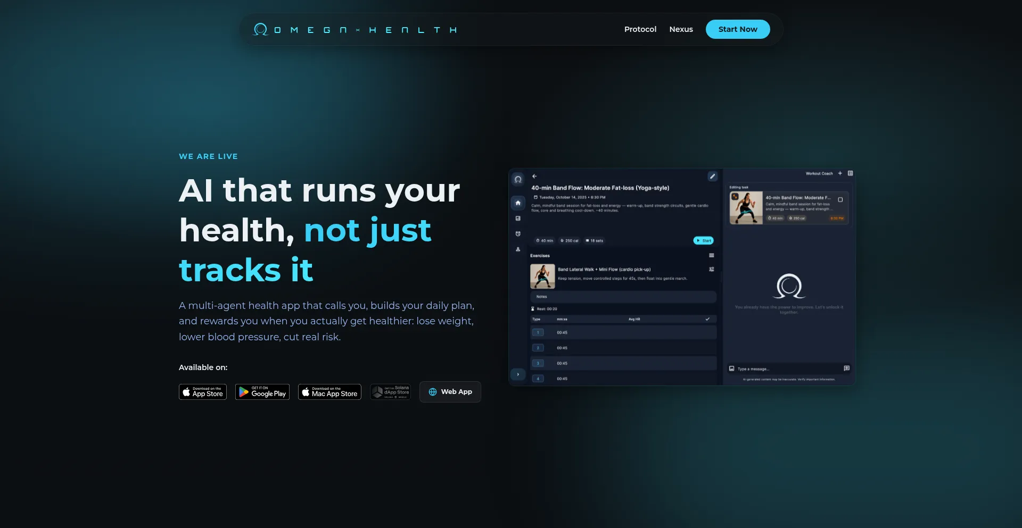Open the Exercises list menu icon
Screen dimensions: 1022x528
[x=711, y=256]
